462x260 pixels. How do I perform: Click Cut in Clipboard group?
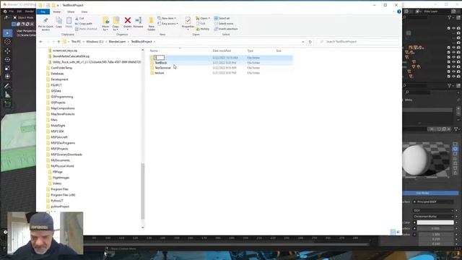tap(79, 18)
